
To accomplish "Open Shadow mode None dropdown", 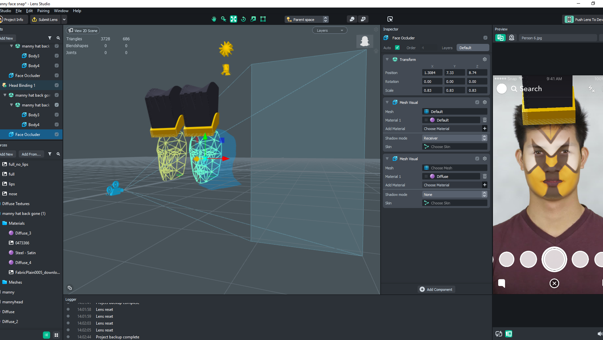I will (x=455, y=195).
